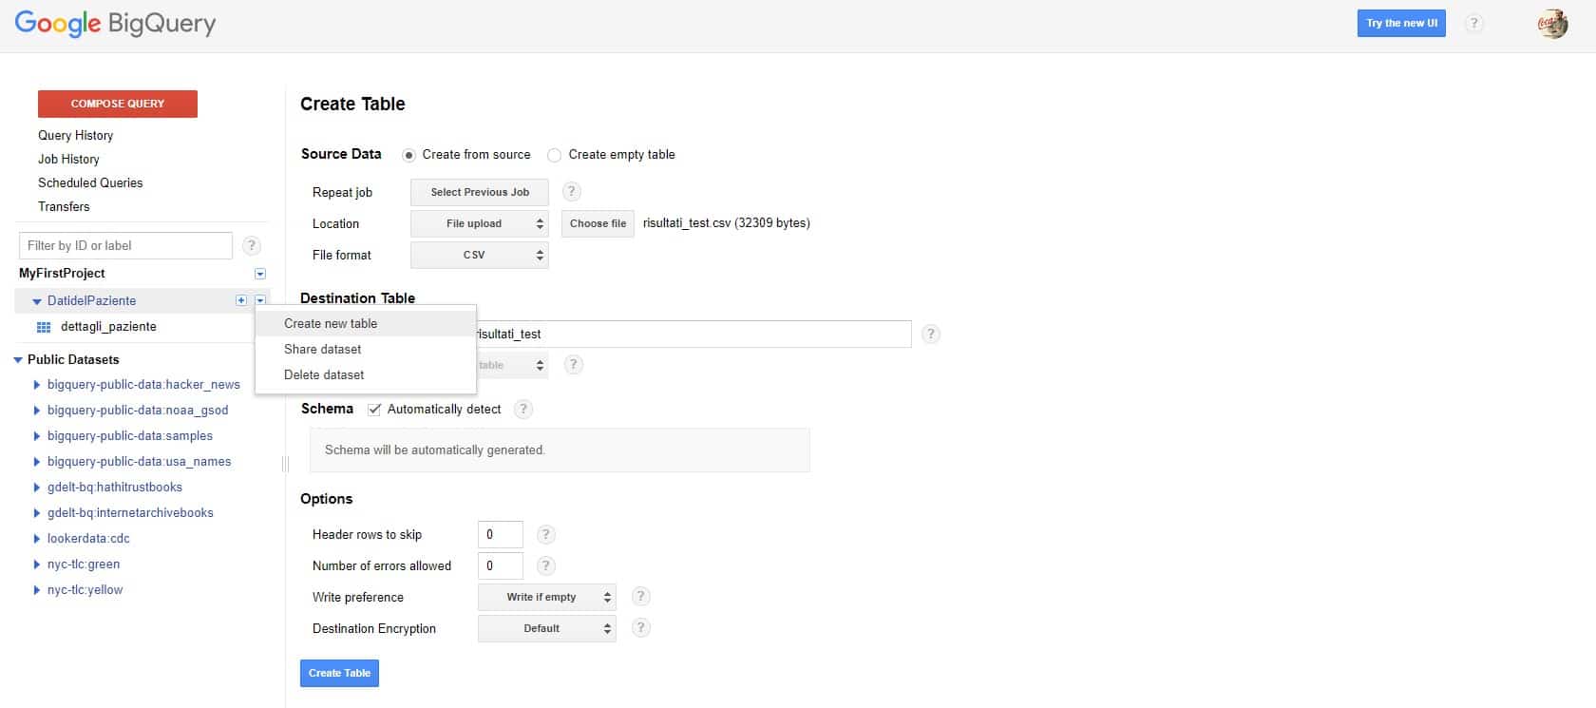This screenshot has height=708, width=1596.
Task: Open help icon for Header rows to skip
Action: pos(545,534)
